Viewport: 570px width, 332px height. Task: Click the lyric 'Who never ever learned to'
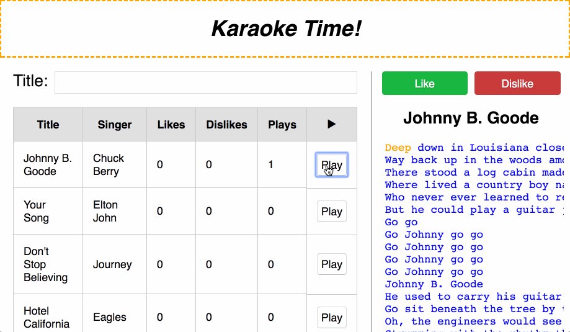[467, 197]
